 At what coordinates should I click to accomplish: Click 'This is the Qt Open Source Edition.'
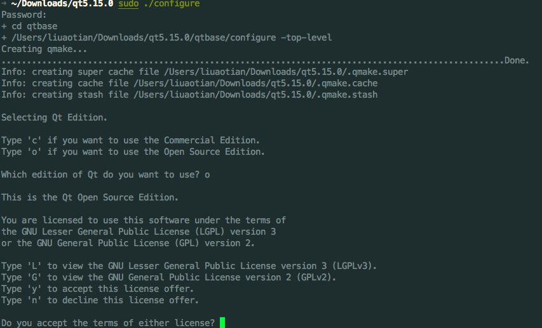[x=90, y=197]
